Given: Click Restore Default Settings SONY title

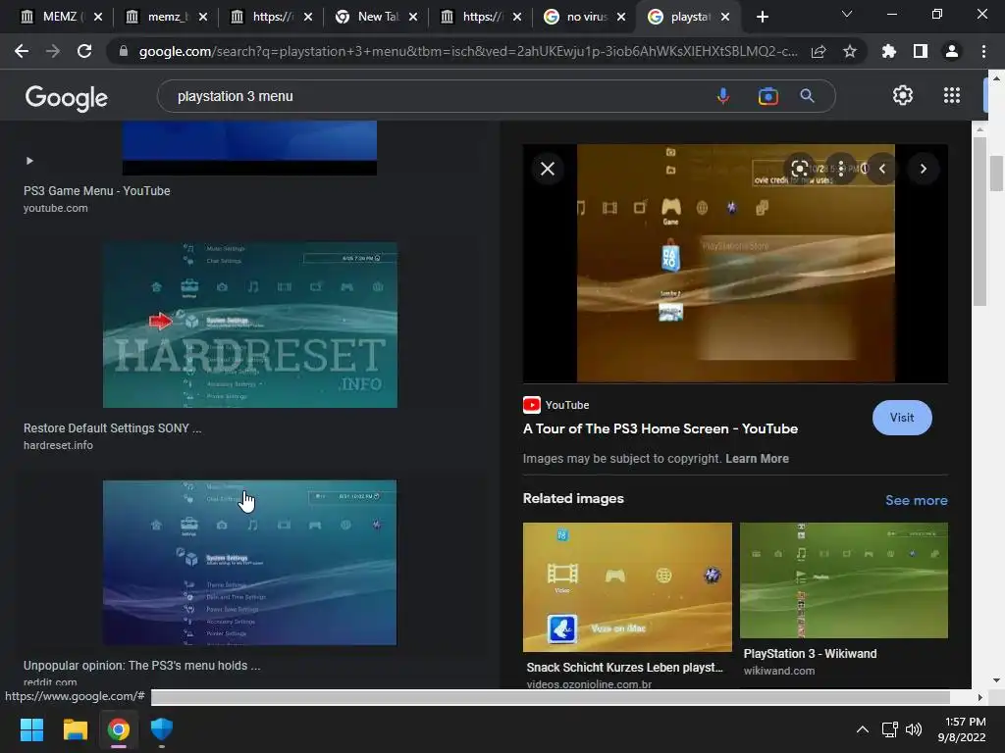Looking at the screenshot, I should pyautogui.click(x=112, y=427).
